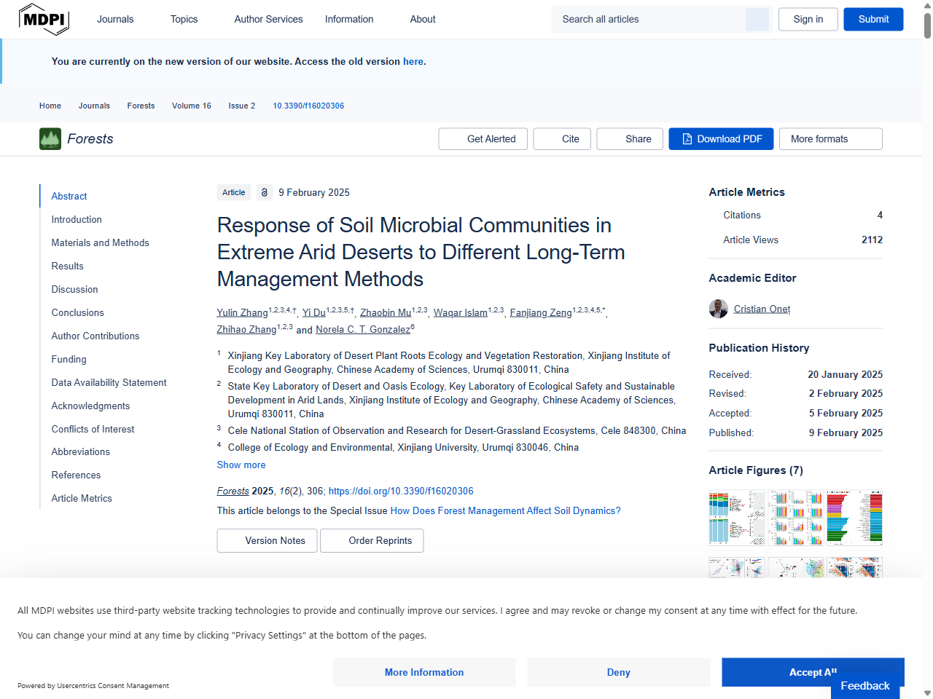This screenshot has width=933, height=699.
Task: Click the Forests journal tree icon
Action: click(x=50, y=138)
